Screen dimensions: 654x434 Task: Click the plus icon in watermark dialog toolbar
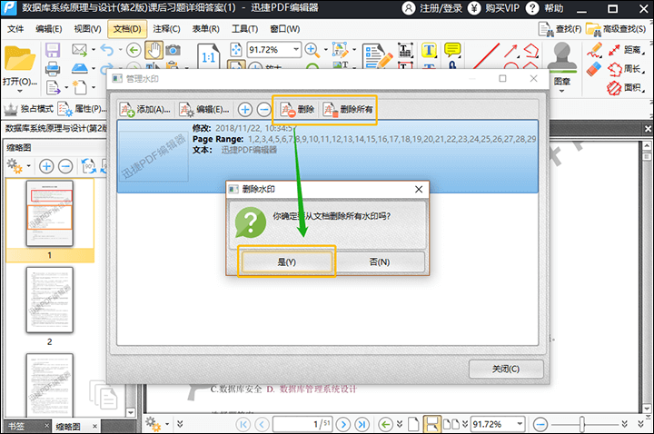tap(245, 110)
